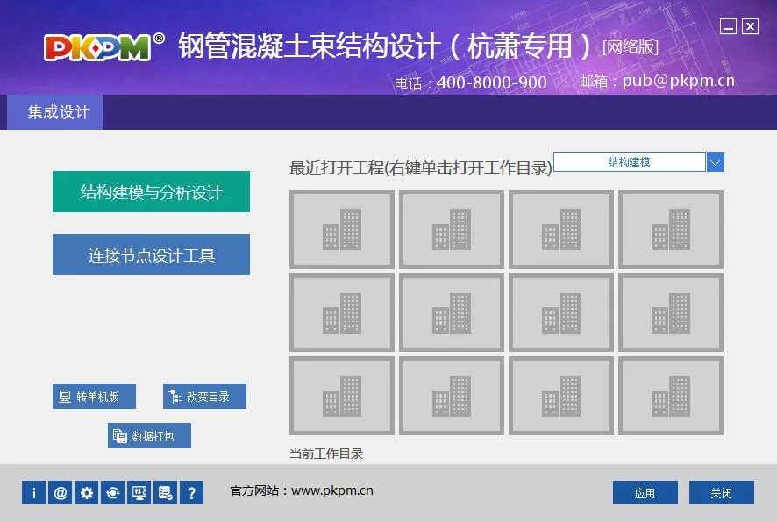Switch to standalone with 转单机版
This screenshot has width=777, height=522.
pos(94,397)
